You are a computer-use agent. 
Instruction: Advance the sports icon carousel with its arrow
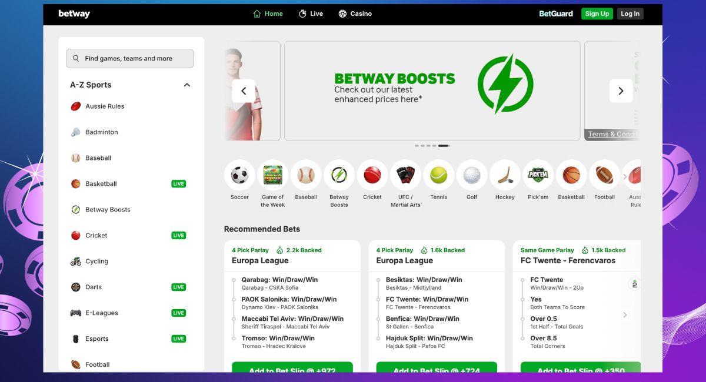click(625, 176)
